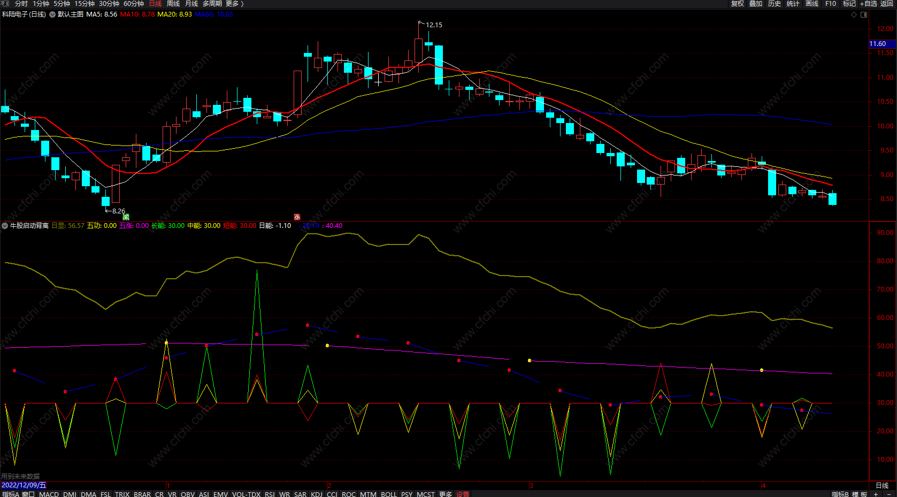Open the 叠加 overlay tool
The width and height of the screenshot is (897, 497).
point(756,4)
